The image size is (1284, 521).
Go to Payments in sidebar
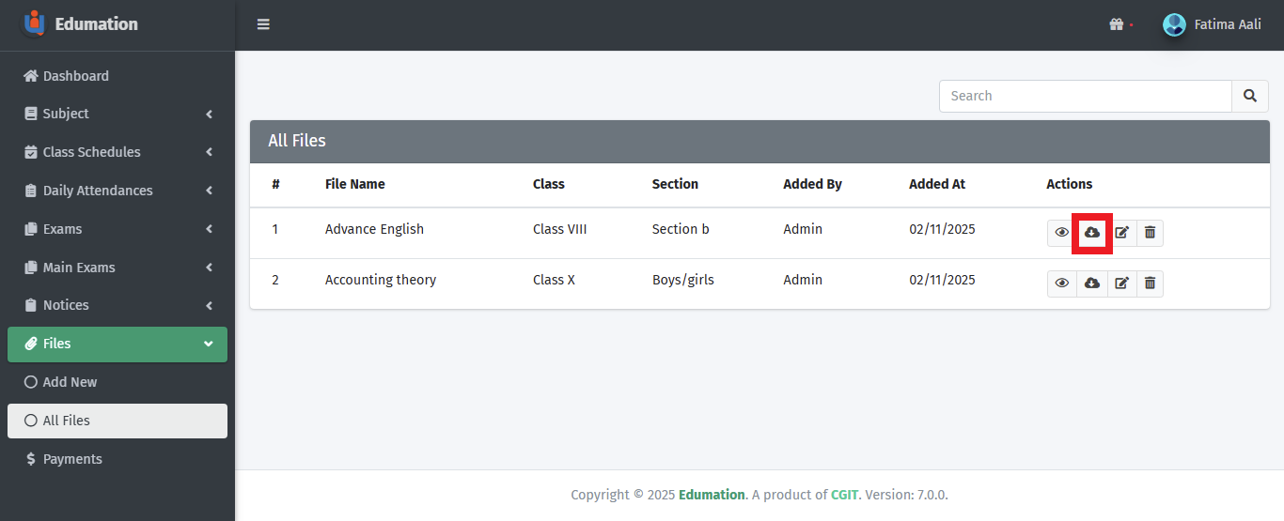[x=71, y=459]
